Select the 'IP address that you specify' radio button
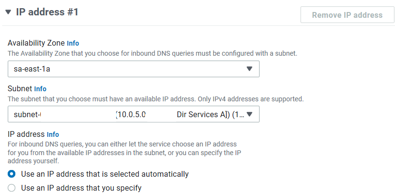 pos(12,188)
